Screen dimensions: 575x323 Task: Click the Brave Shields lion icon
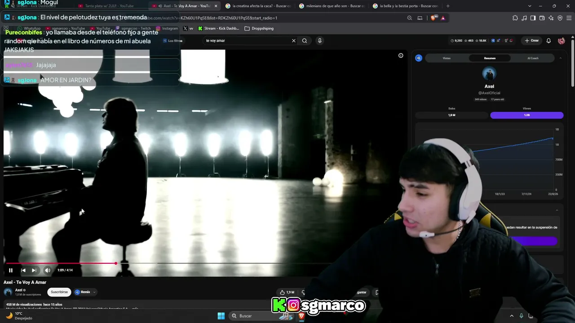tap(433, 18)
